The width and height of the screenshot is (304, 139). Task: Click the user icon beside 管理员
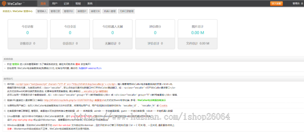click(302, 3)
